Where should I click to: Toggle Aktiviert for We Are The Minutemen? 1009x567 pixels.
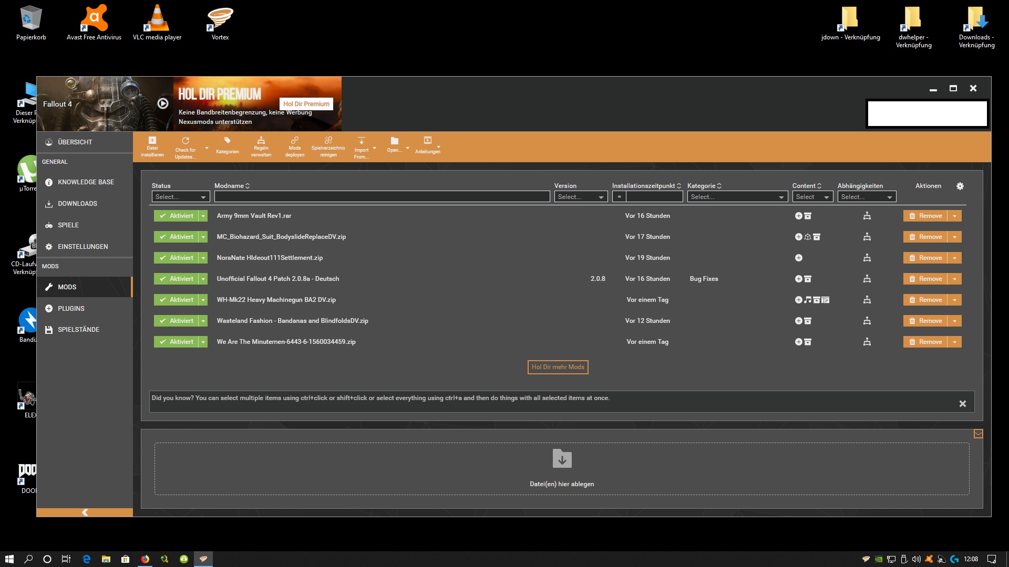point(176,342)
